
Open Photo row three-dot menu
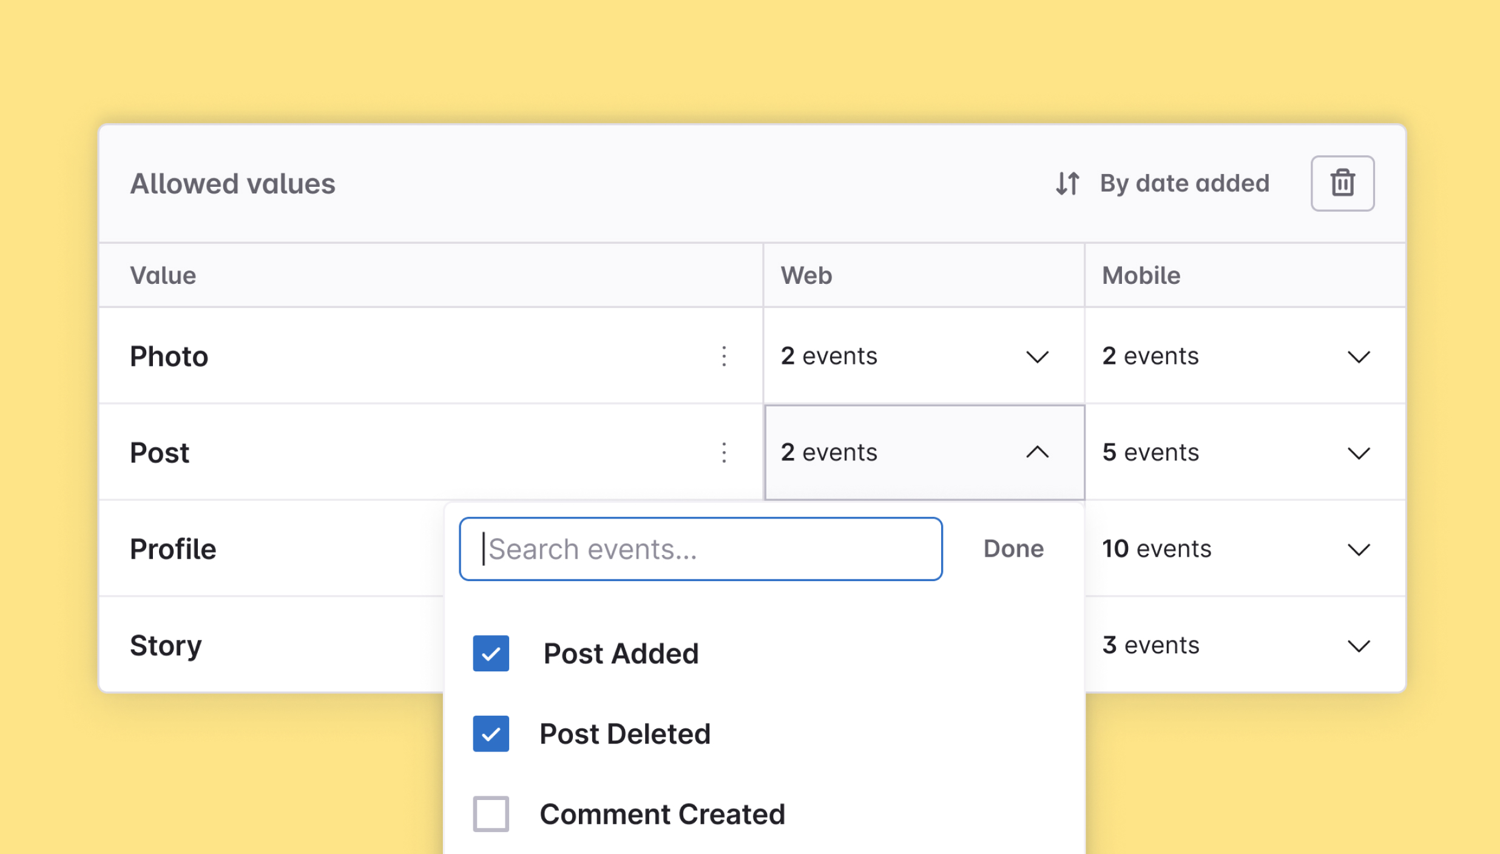723,356
